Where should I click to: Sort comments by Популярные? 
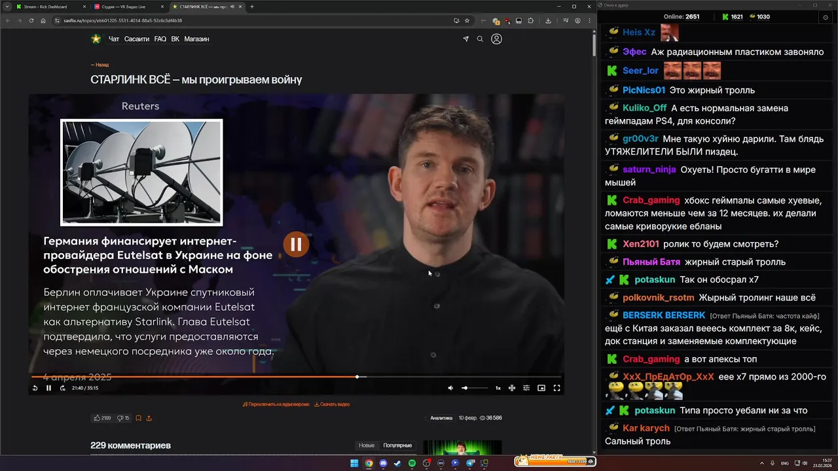(397, 445)
